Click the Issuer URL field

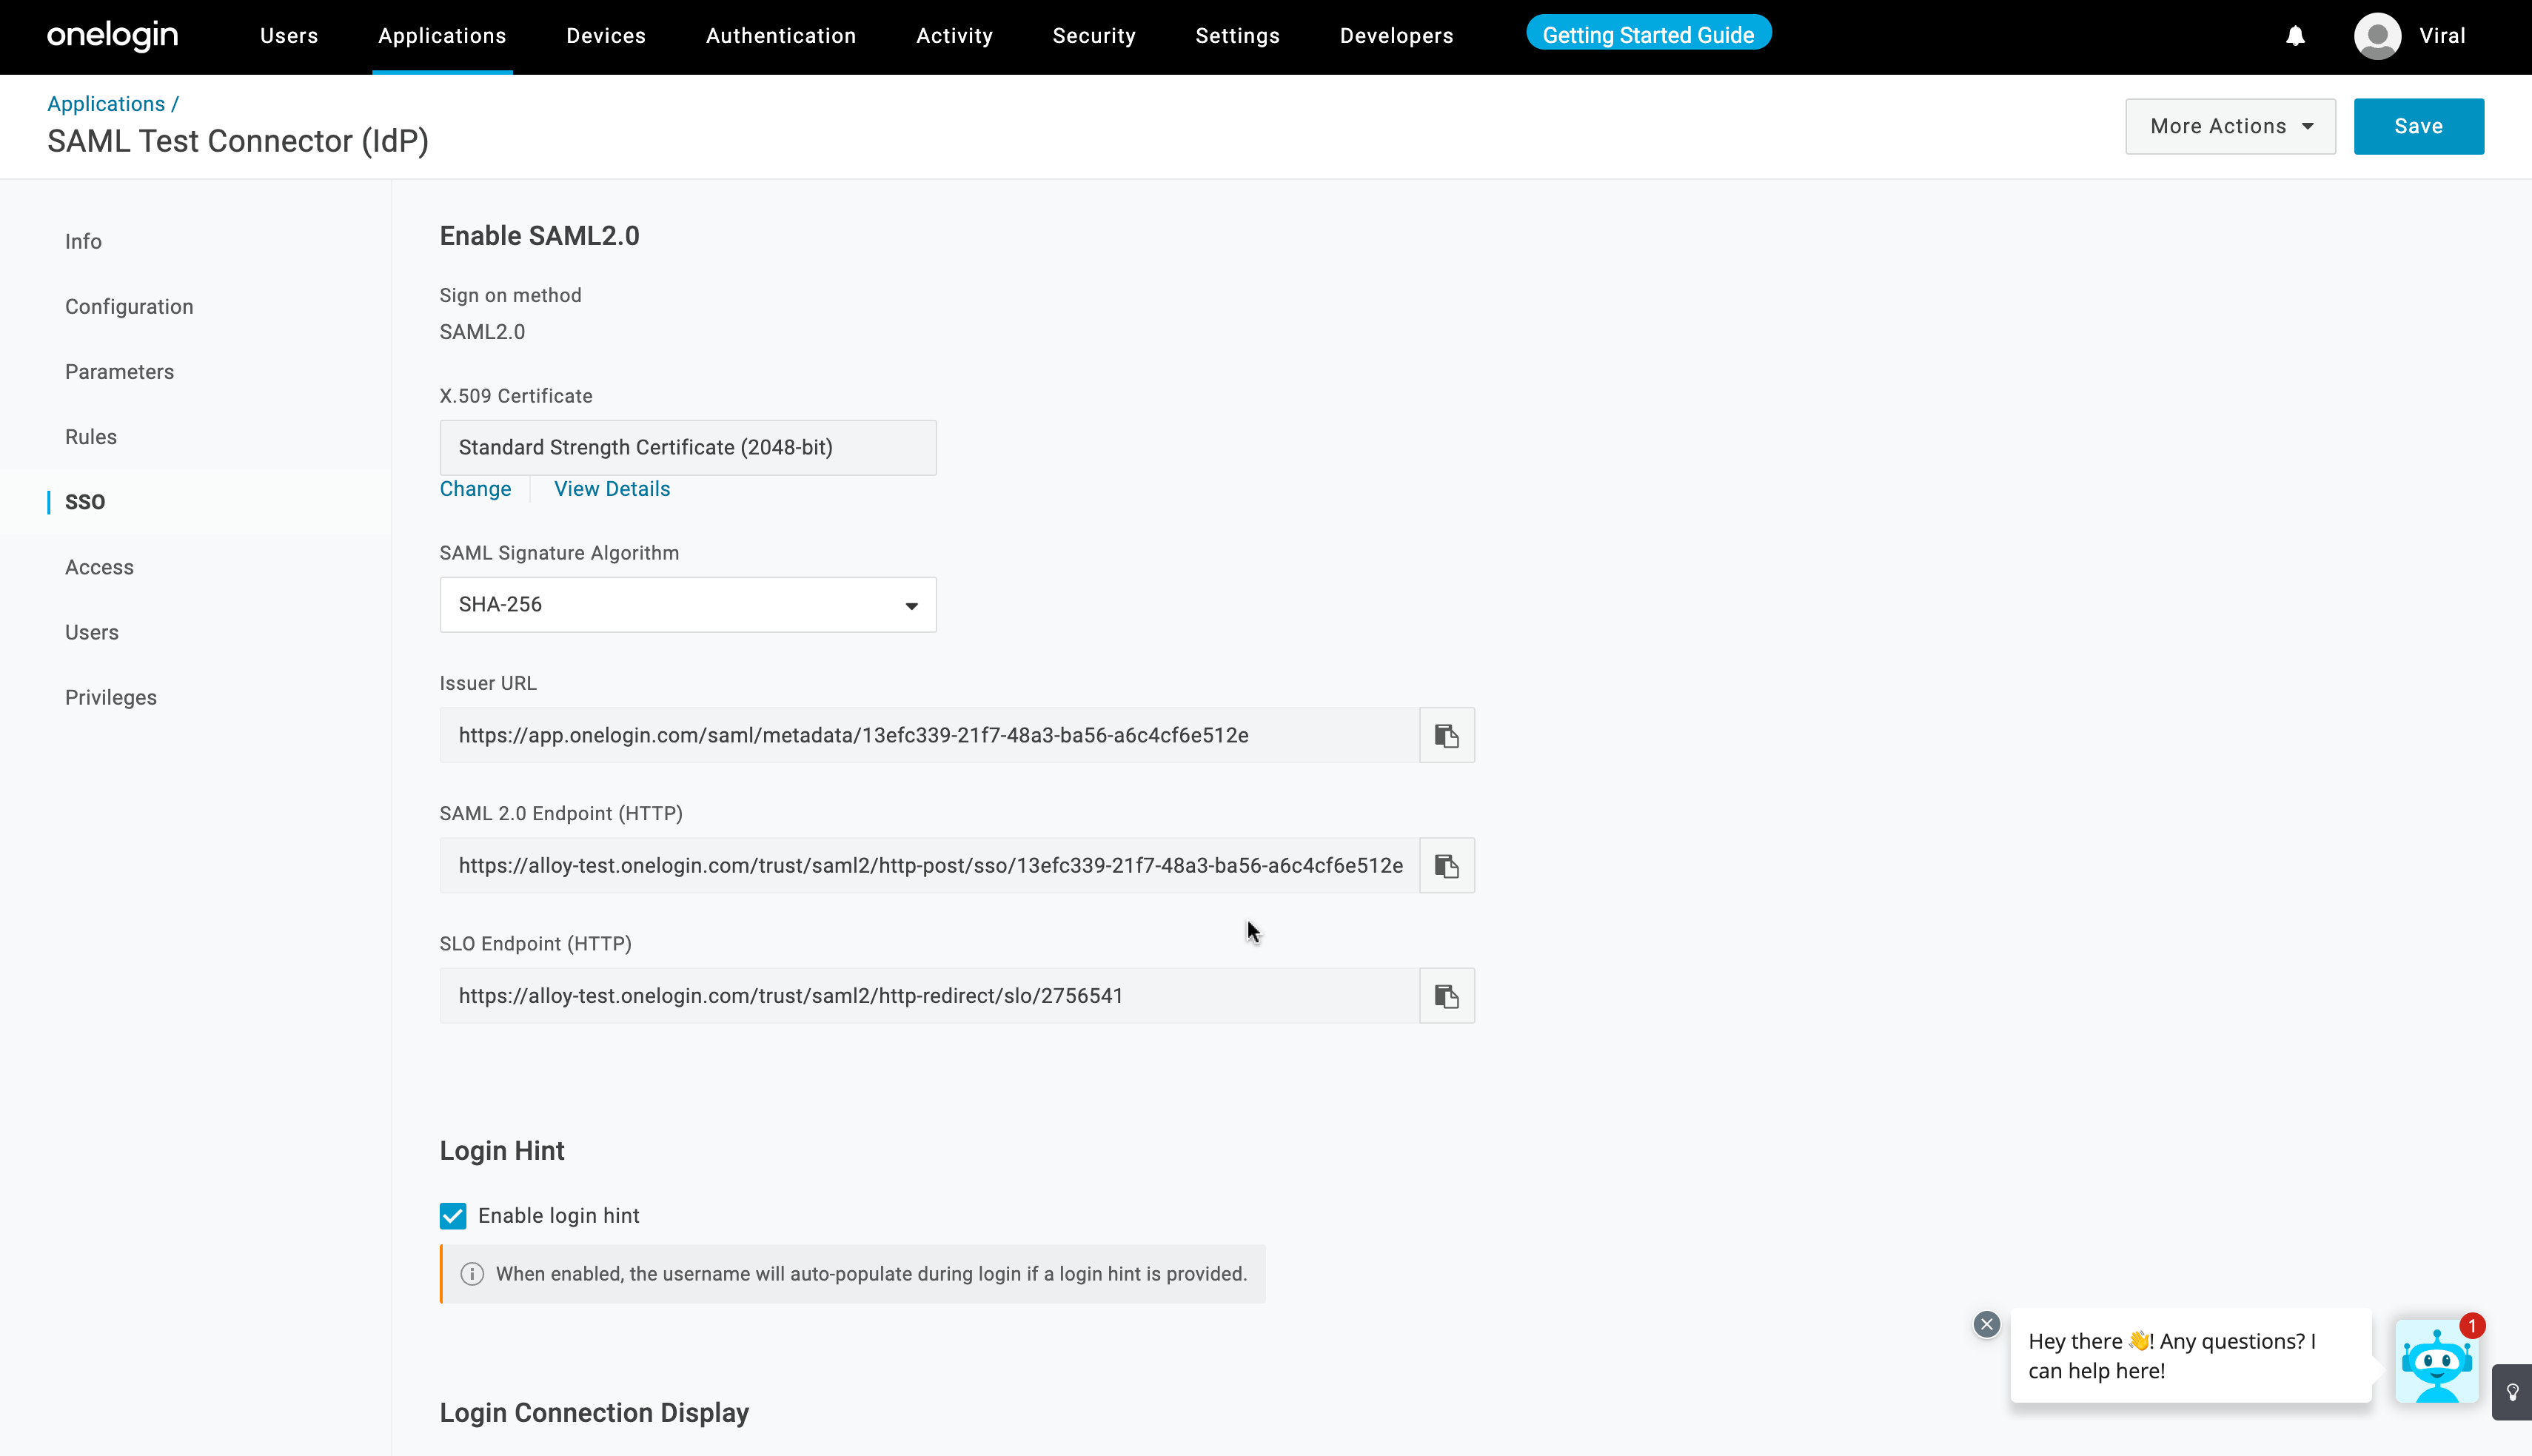click(928, 735)
